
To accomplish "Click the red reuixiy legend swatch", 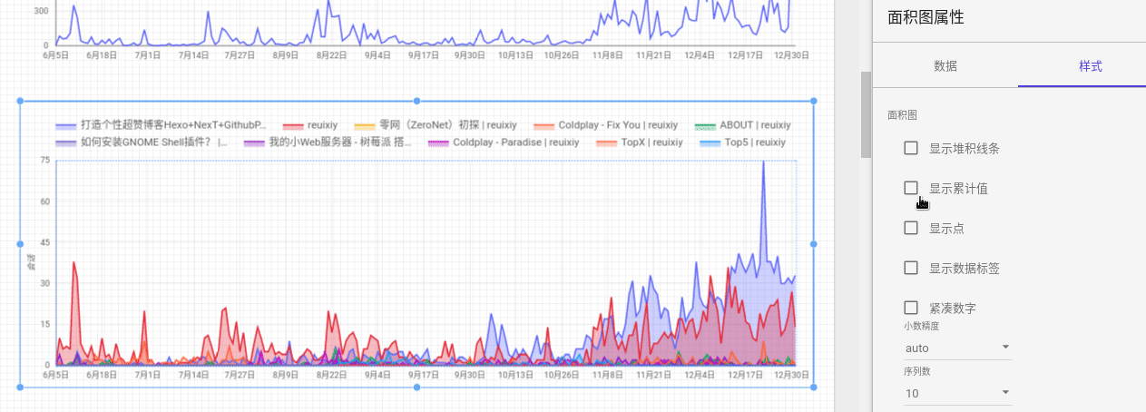I will [x=293, y=125].
